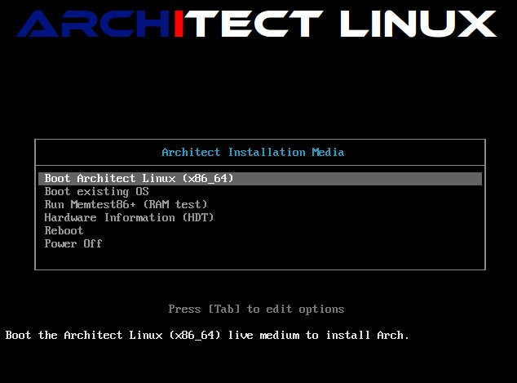Select Boot Architect Linux (x86_64) entry
This screenshot has width=517, height=383.
[x=260, y=179]
